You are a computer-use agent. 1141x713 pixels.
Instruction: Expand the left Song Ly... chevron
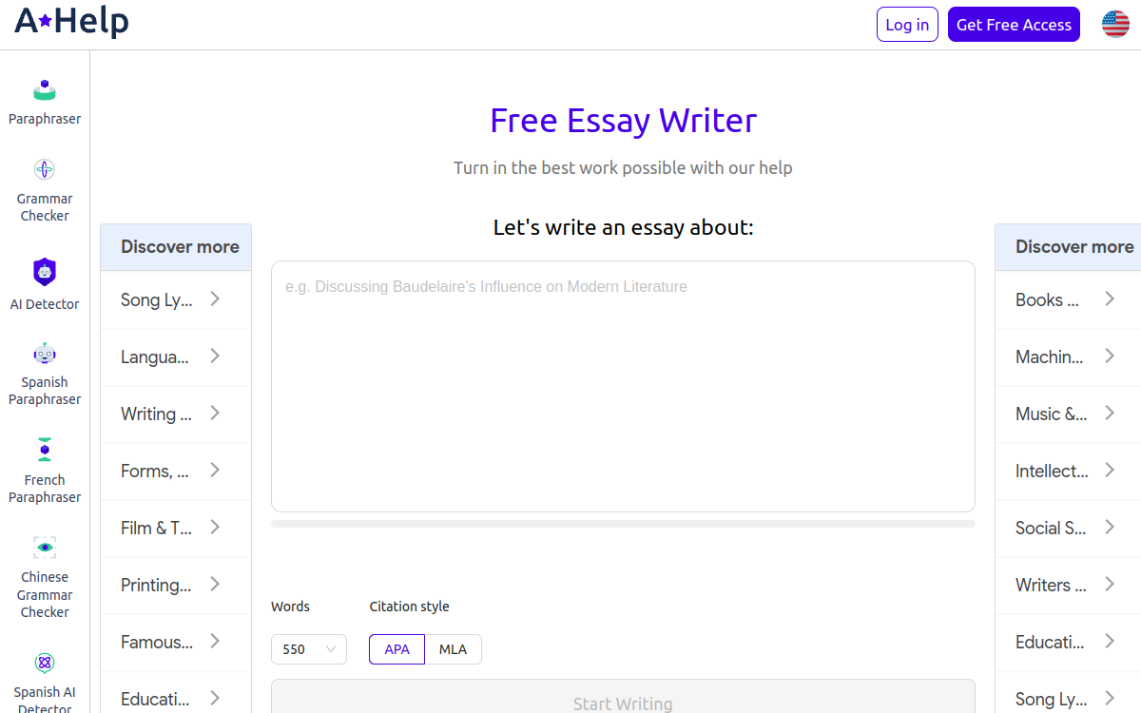(x=215, y=299)
